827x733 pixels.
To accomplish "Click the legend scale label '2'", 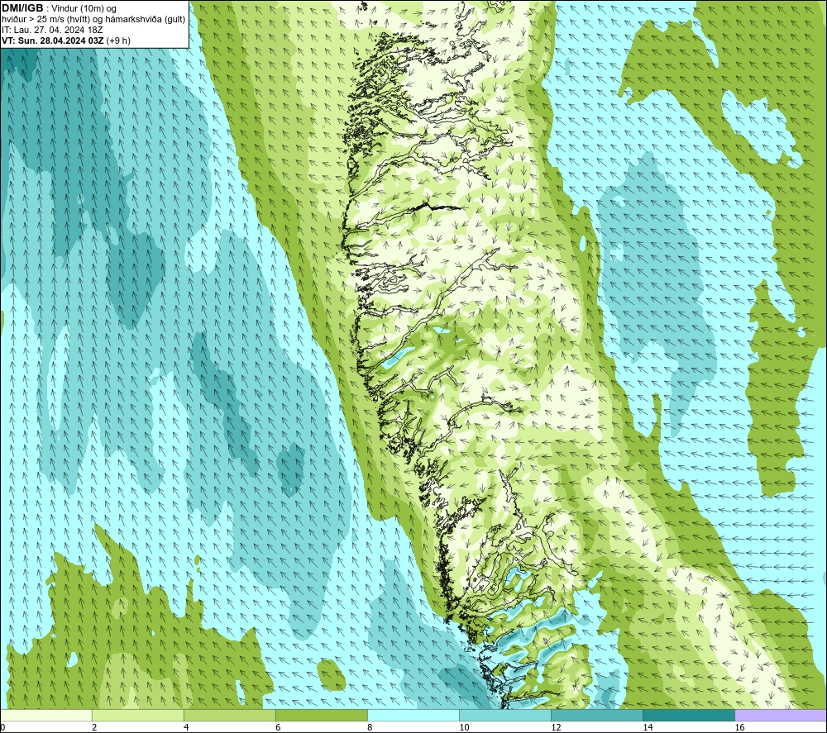I will point(94,727).
